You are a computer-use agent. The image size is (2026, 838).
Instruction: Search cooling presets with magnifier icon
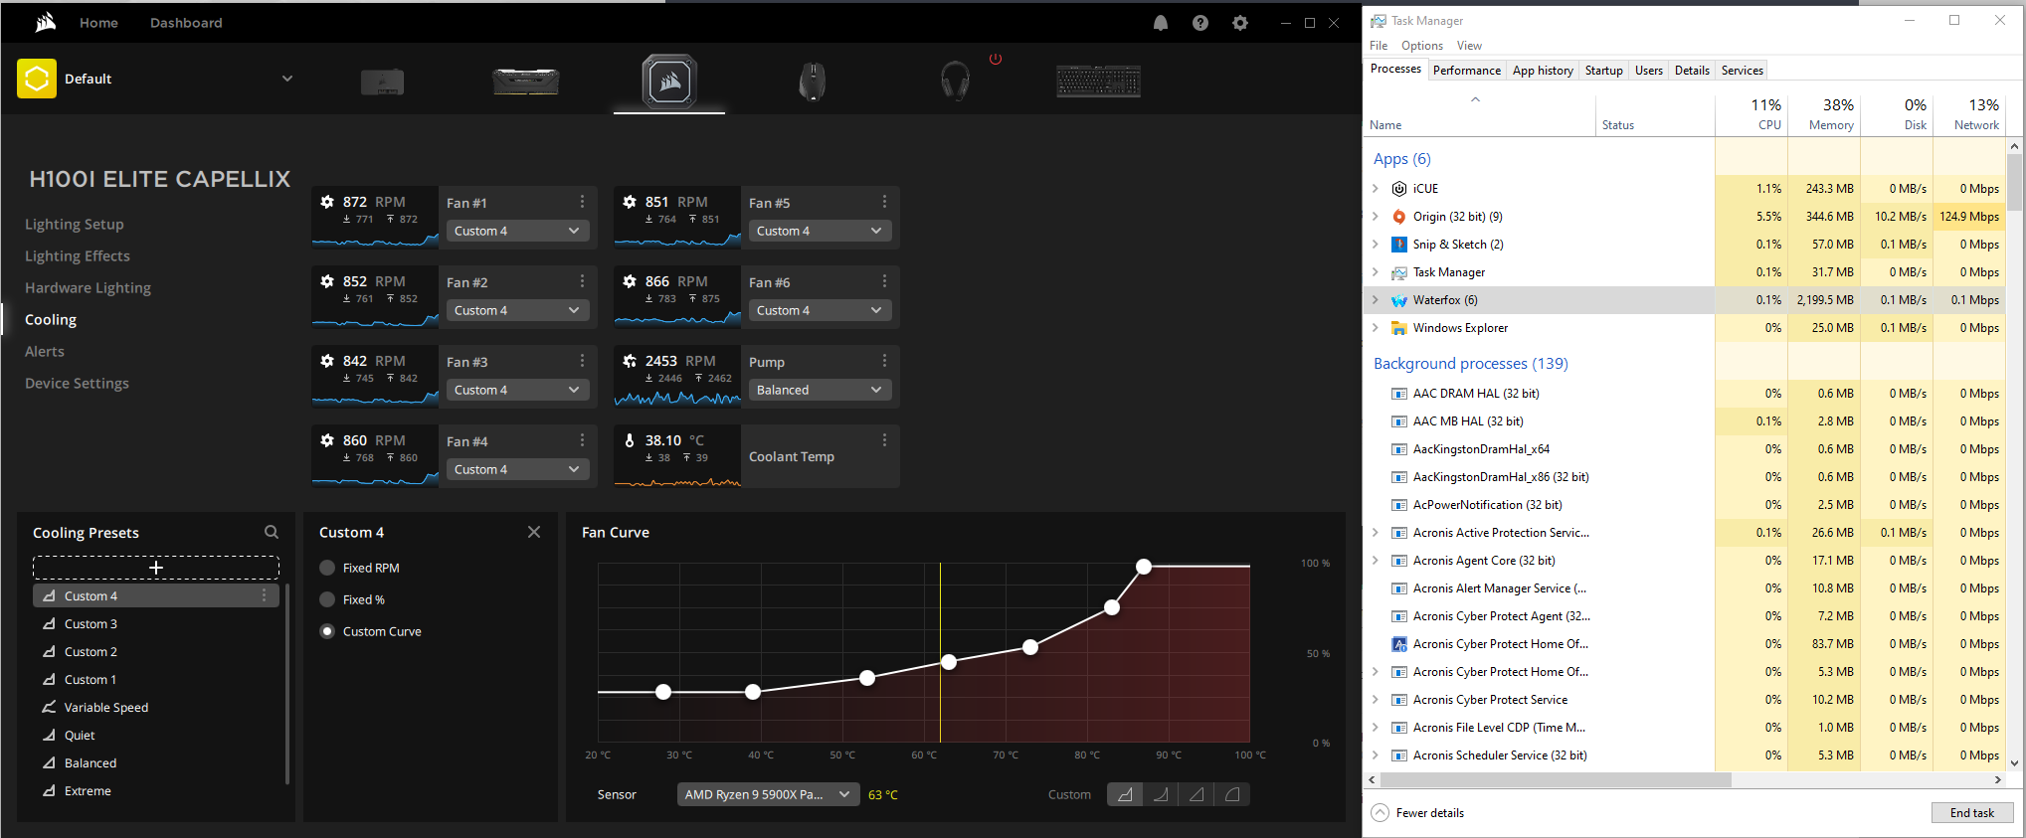click(x=272, y=532)
